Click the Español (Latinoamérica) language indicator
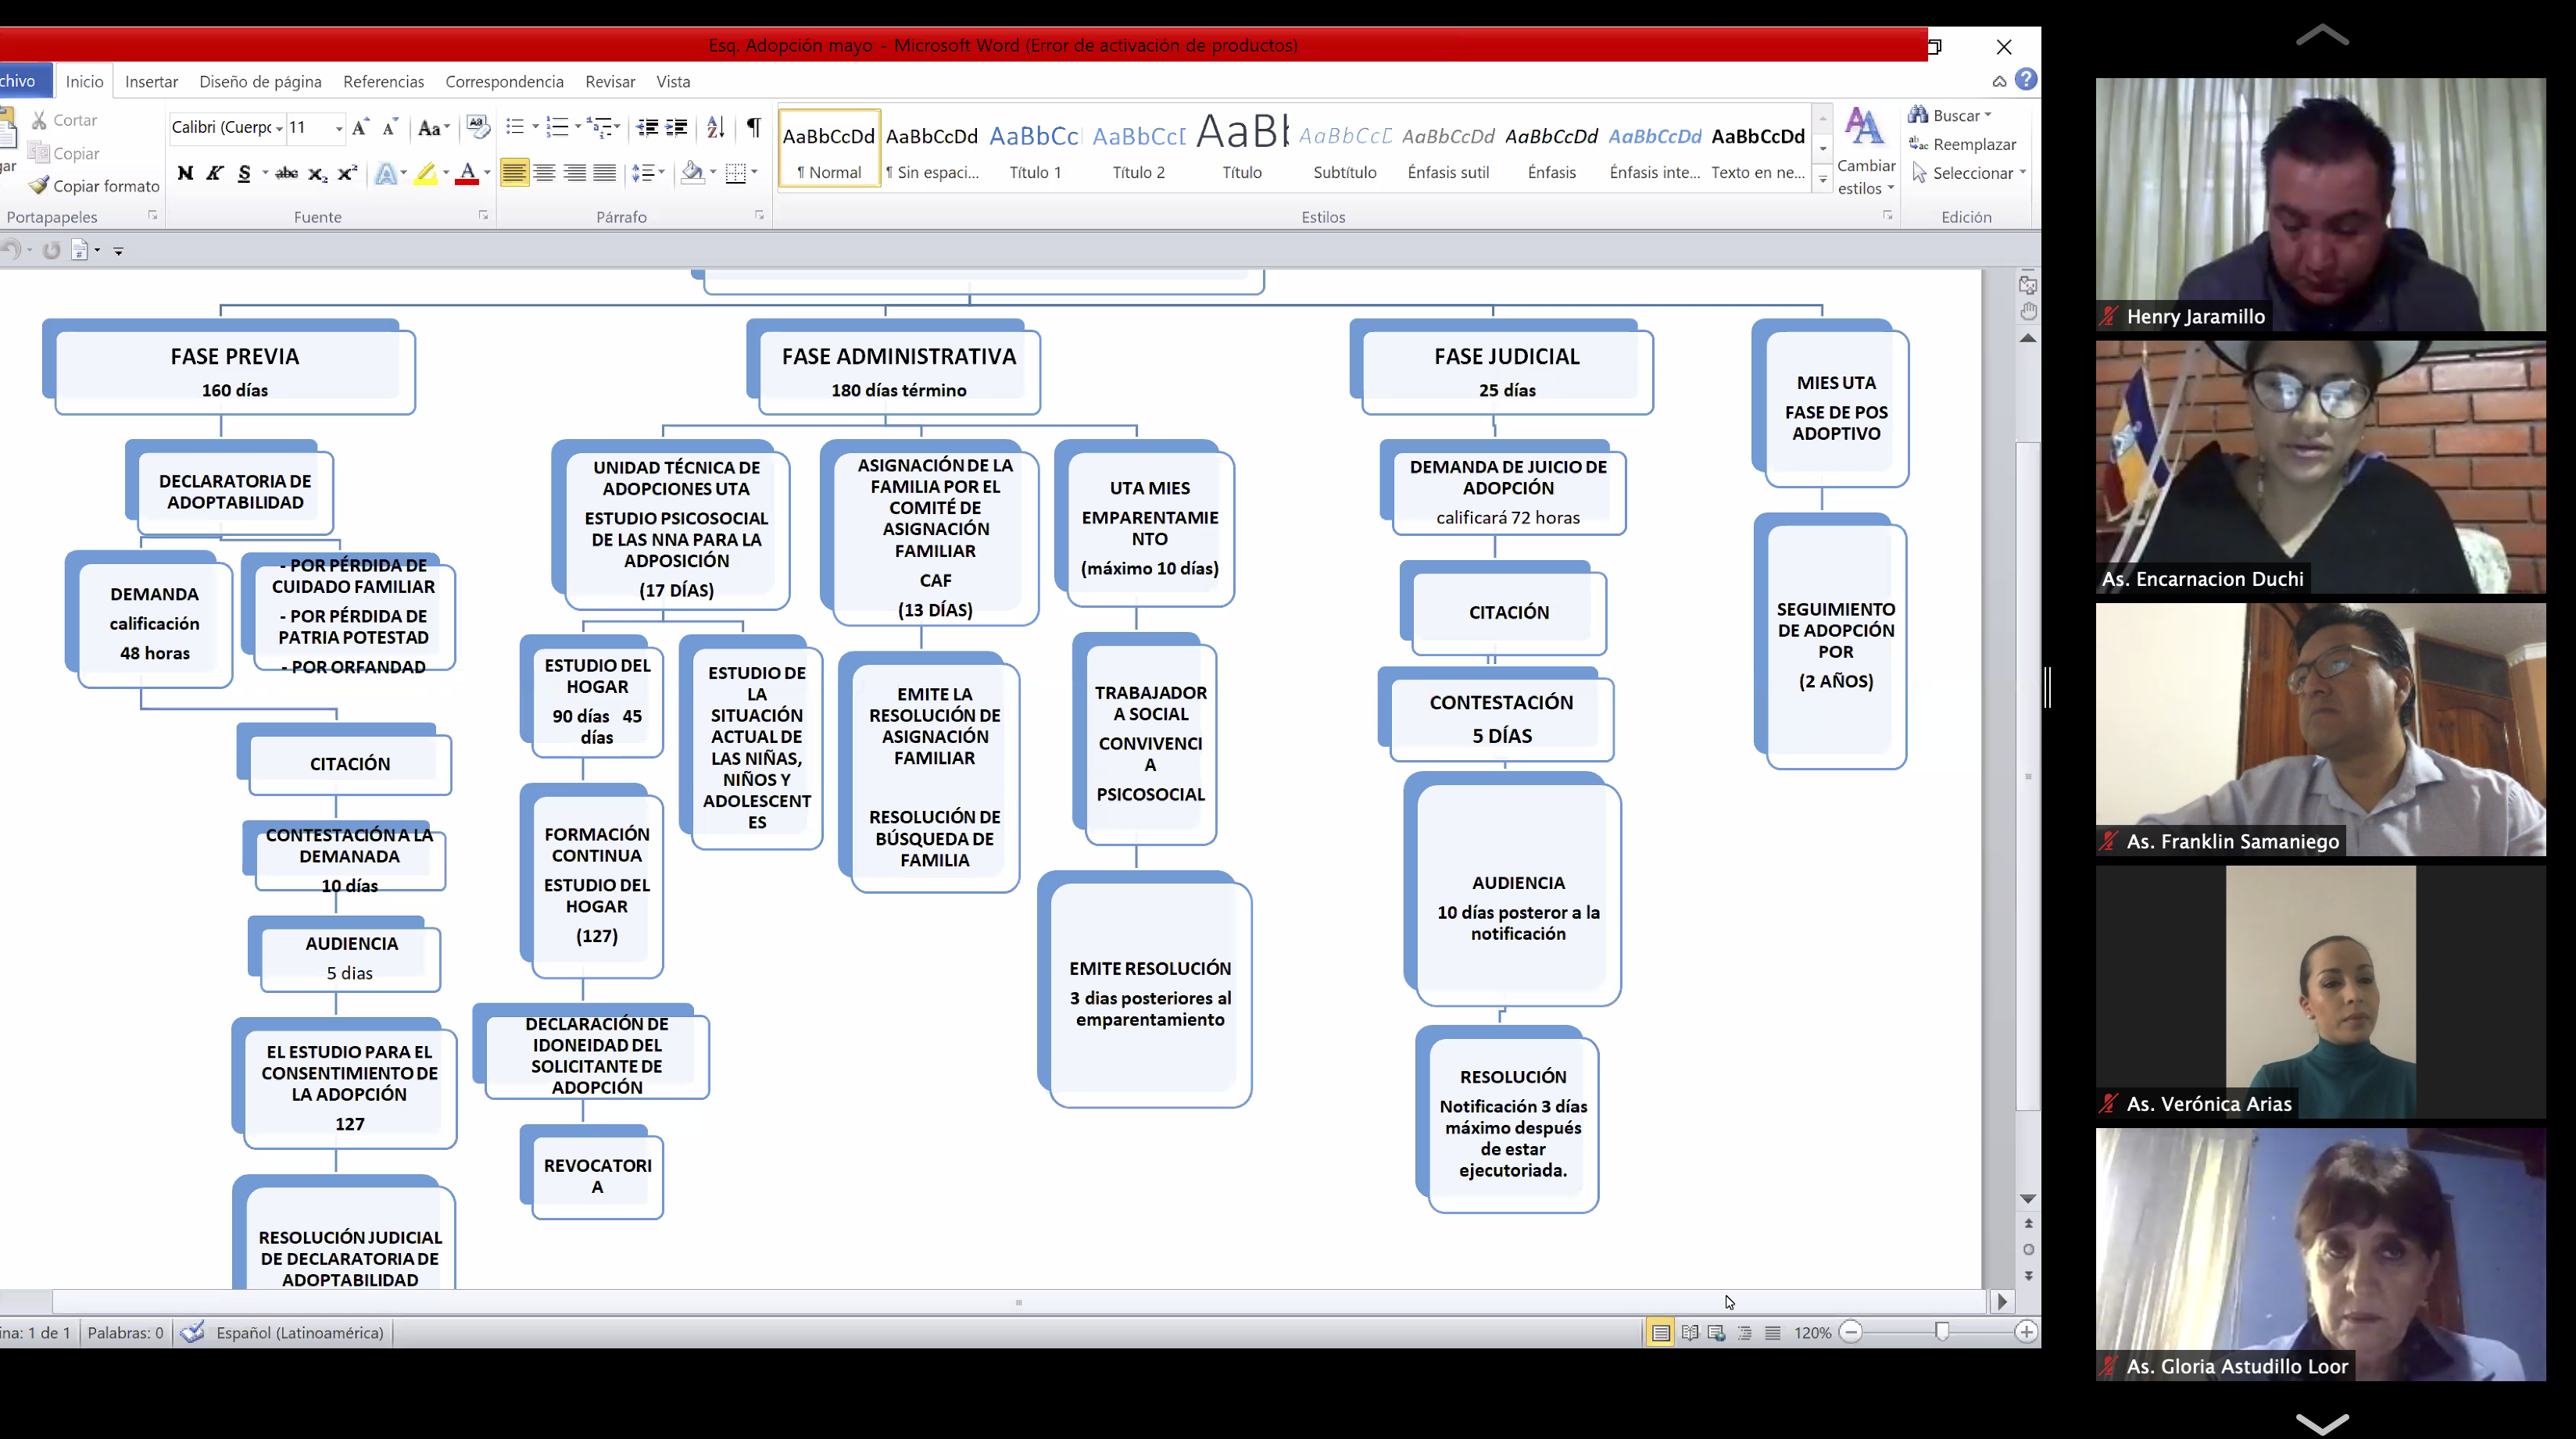The height and width of the screenshot is (1439, 2576). point(300,1332)
